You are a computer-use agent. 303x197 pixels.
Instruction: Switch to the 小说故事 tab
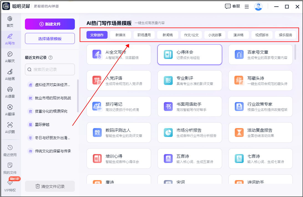(x=215, y=35)
